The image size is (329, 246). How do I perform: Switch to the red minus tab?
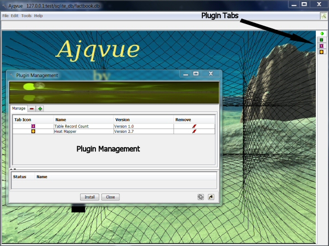[32, 109]
